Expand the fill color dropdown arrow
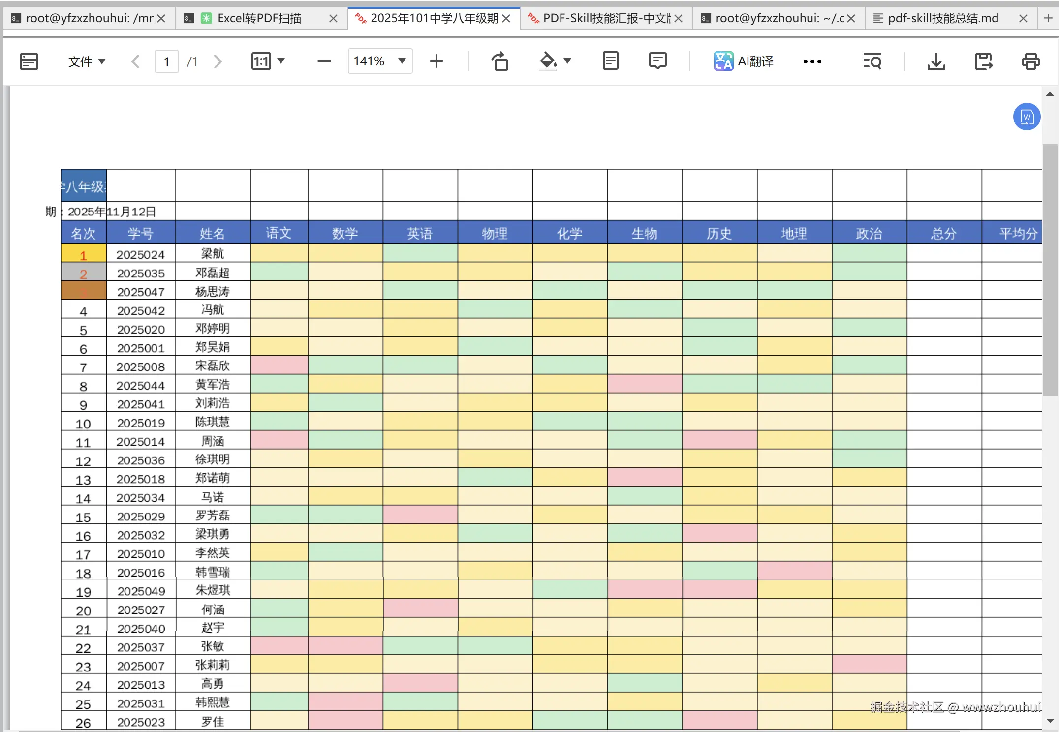 coord(567,61)
